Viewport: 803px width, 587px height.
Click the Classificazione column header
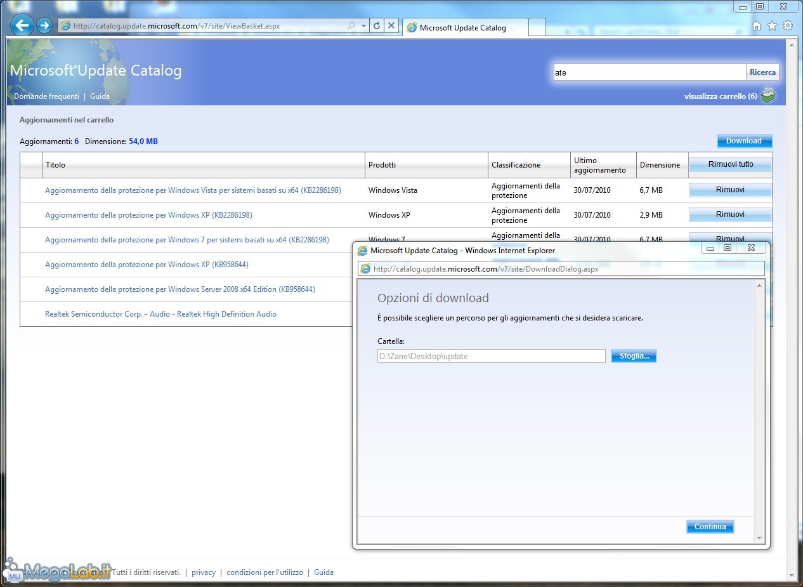click(x=529, y=165)
